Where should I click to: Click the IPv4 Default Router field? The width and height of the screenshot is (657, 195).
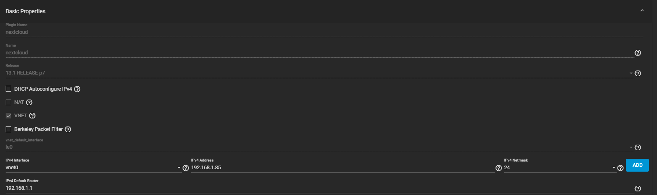pos(319,188)
